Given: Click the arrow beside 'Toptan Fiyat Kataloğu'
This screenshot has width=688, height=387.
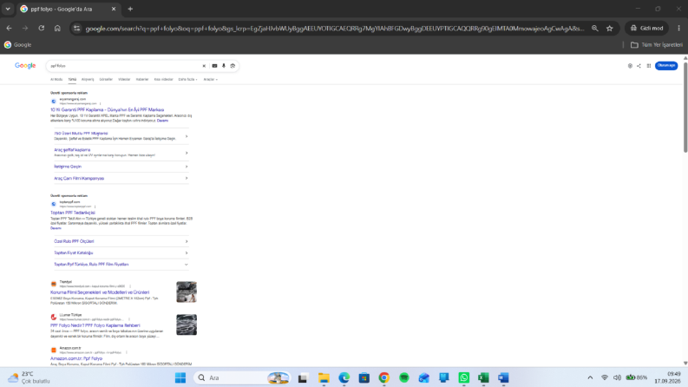Looking at the screenshot, I should (186, 253).
